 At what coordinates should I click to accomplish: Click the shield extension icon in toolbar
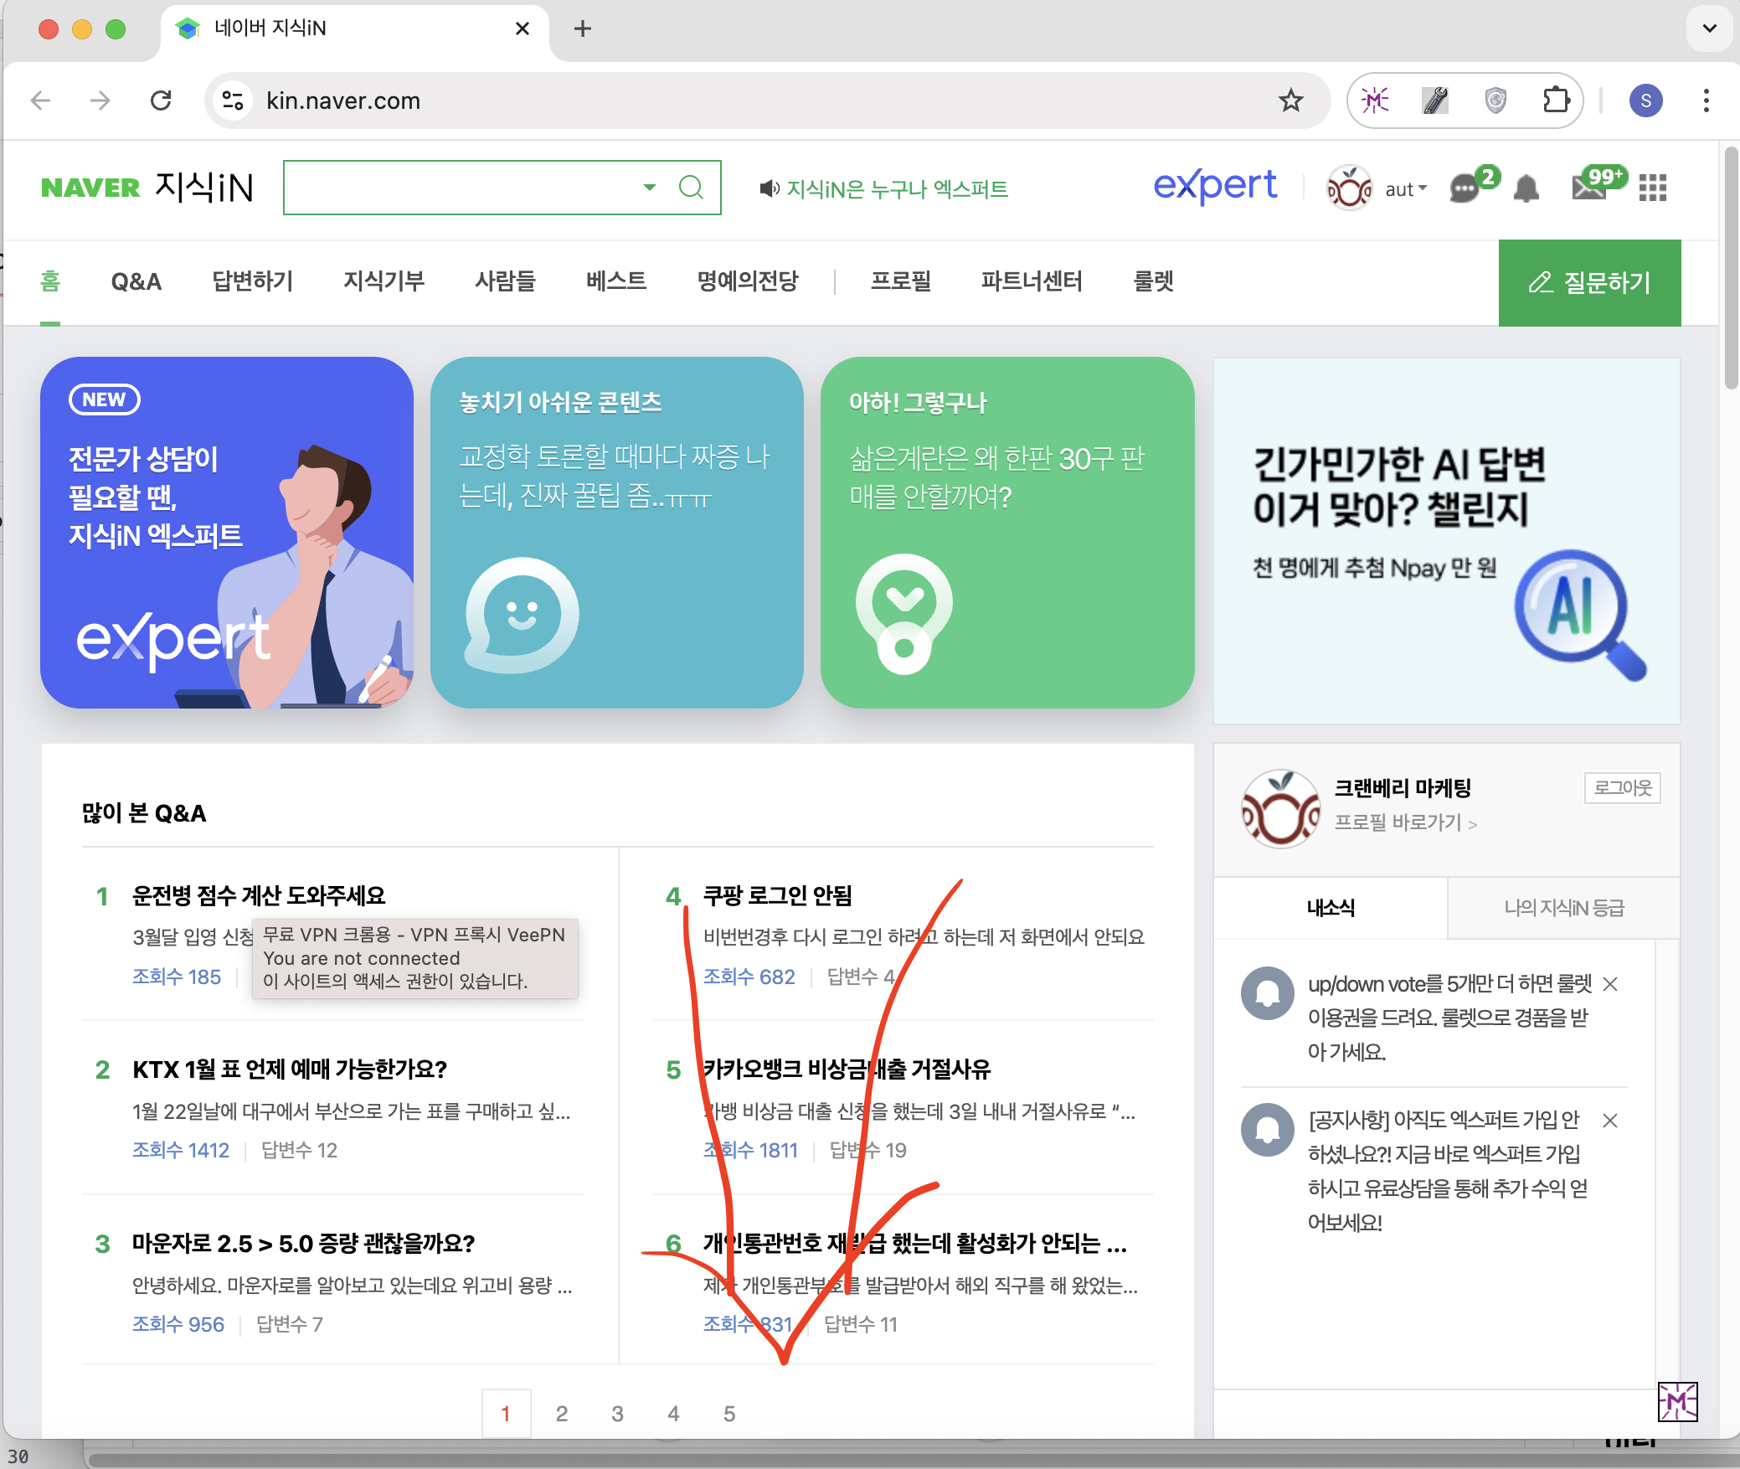coord(1495,101)
